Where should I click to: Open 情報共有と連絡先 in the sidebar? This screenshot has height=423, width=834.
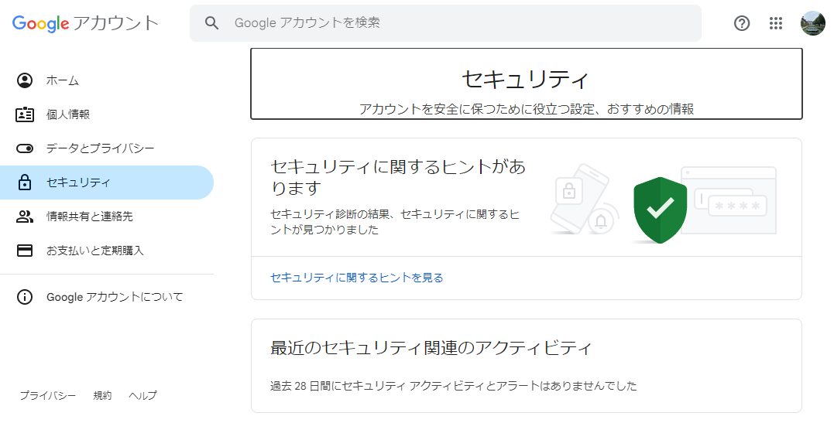(x=106, y=217)
